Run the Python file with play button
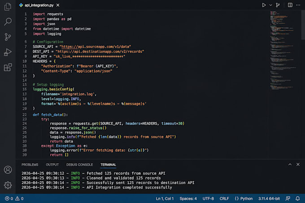This screenshot has width=305, height=203. tap(264, 5)
